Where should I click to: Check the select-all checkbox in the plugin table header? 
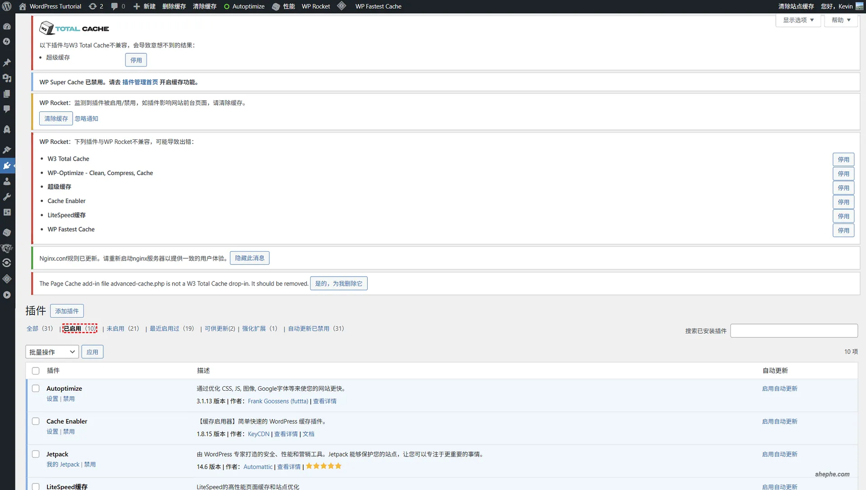(x=36, y=370)
